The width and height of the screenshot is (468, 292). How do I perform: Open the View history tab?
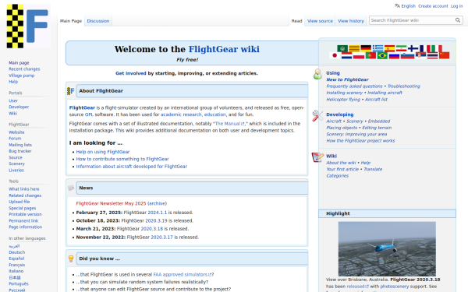tap(351, 21)
